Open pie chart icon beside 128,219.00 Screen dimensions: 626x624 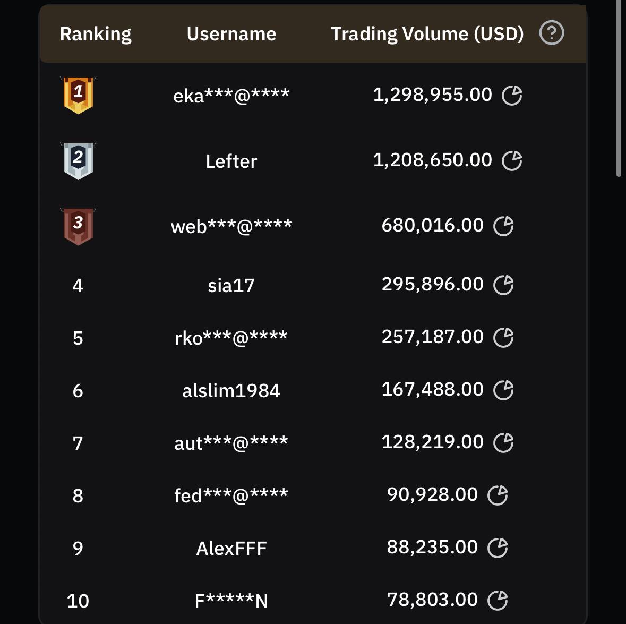tap(503, 443)
